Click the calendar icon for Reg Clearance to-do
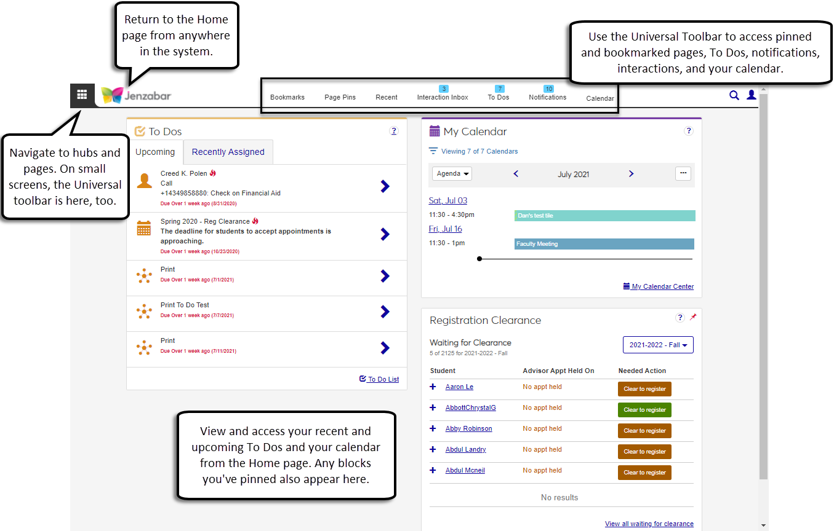Screen dimensions: 834x531 point(144,228)
